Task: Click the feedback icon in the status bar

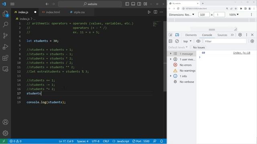Action: click(155, 141)
